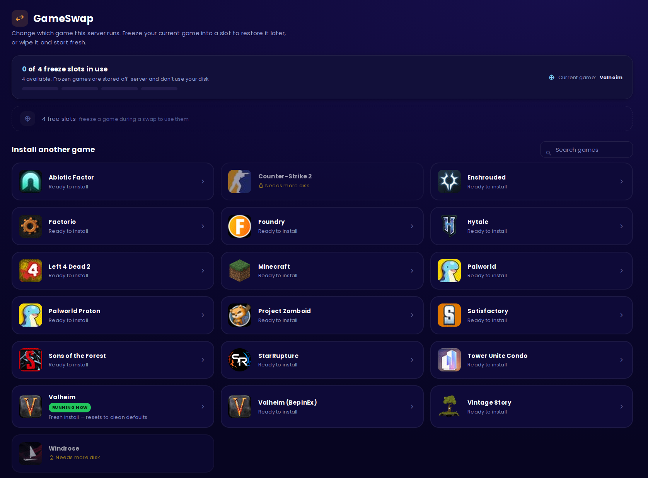Image resolution: width=648 pixels, height=478 pixels.
Task: Click 'Needs more disk' under Windrose
Action: tap(78, 458)
